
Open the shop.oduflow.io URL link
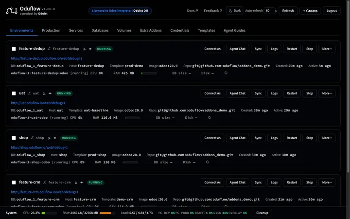coord(39,147)
